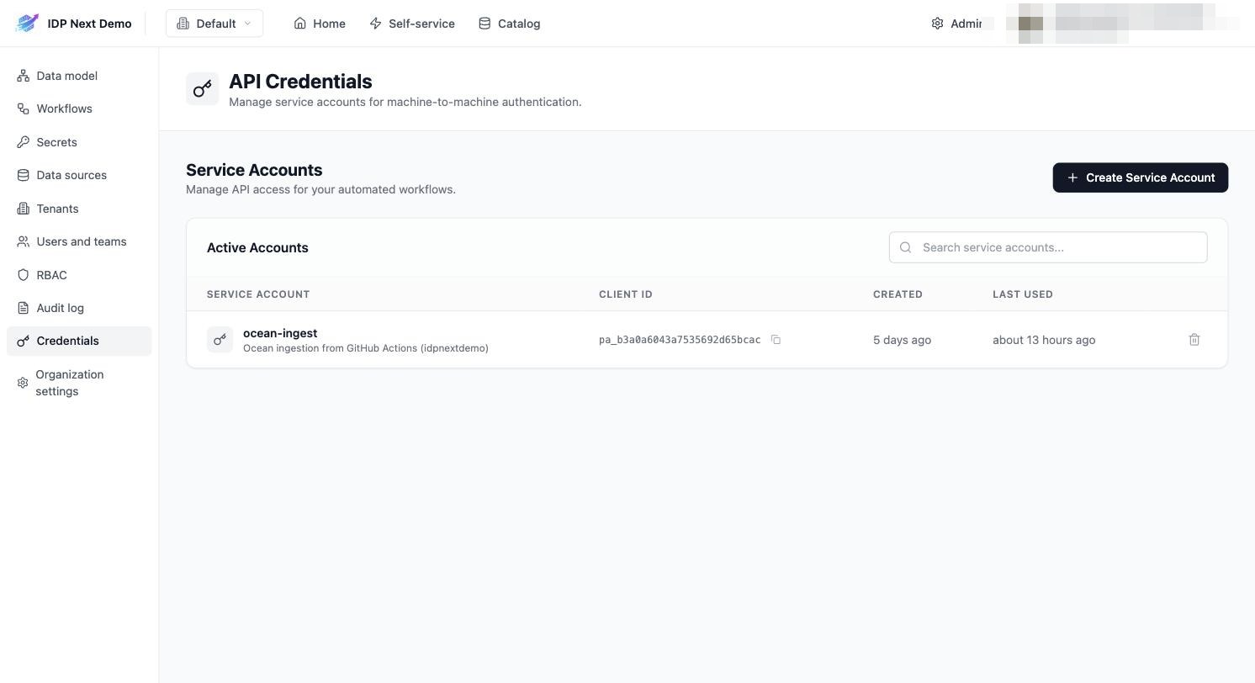The height and width of the screenshot is (683, 1255).
Task: Click the Admin gear icon
Action: click(937, 24)
